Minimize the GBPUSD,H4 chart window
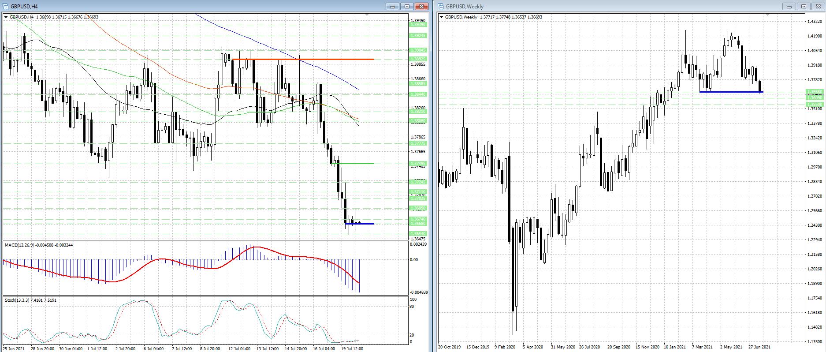Screen dimensions: 826x352 point(392,6)
